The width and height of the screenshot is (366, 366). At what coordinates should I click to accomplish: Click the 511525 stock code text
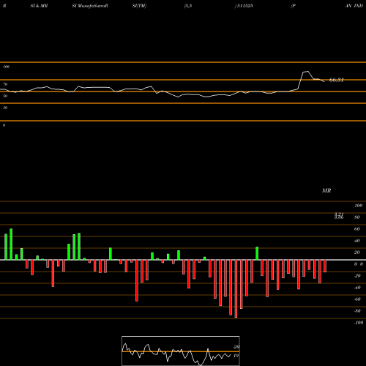(x=244, y=6)
